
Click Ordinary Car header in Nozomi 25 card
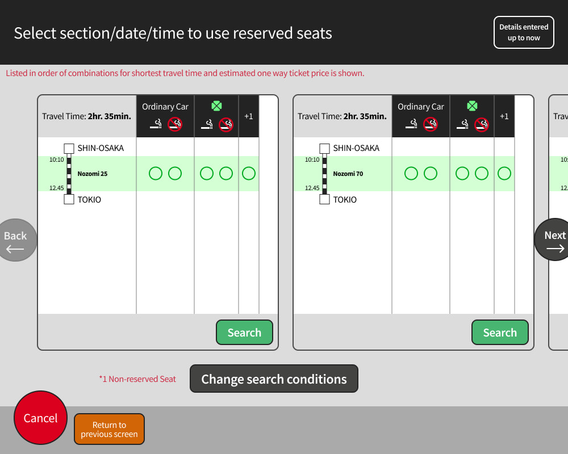(165, 107)
